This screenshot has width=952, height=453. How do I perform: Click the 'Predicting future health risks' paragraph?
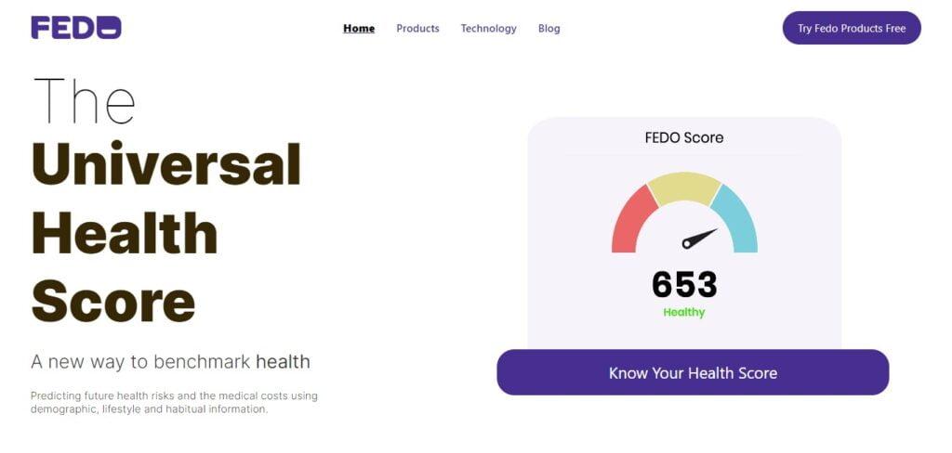coord(174,402)
